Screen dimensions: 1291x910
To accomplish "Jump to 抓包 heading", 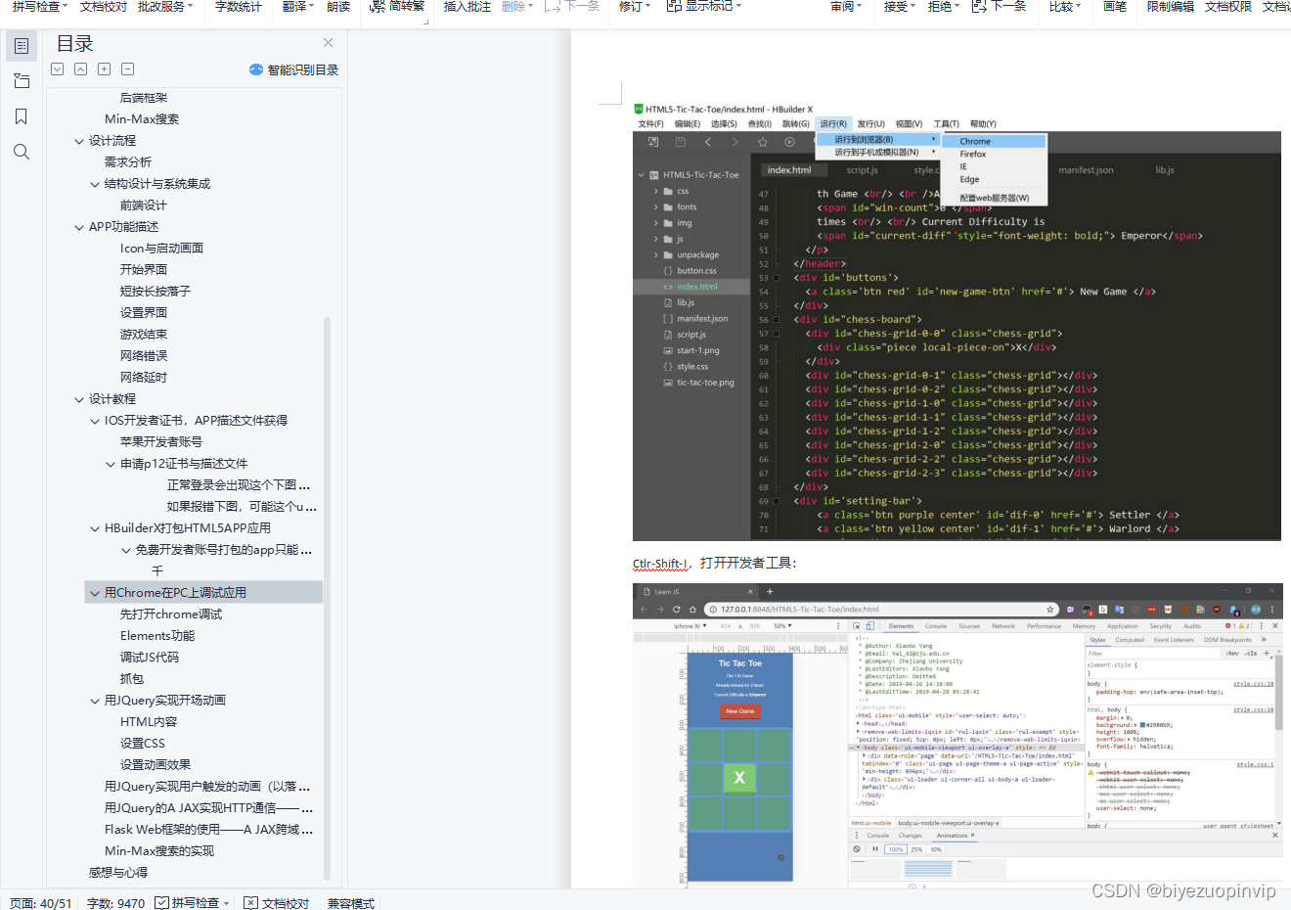I will (132, 679).
